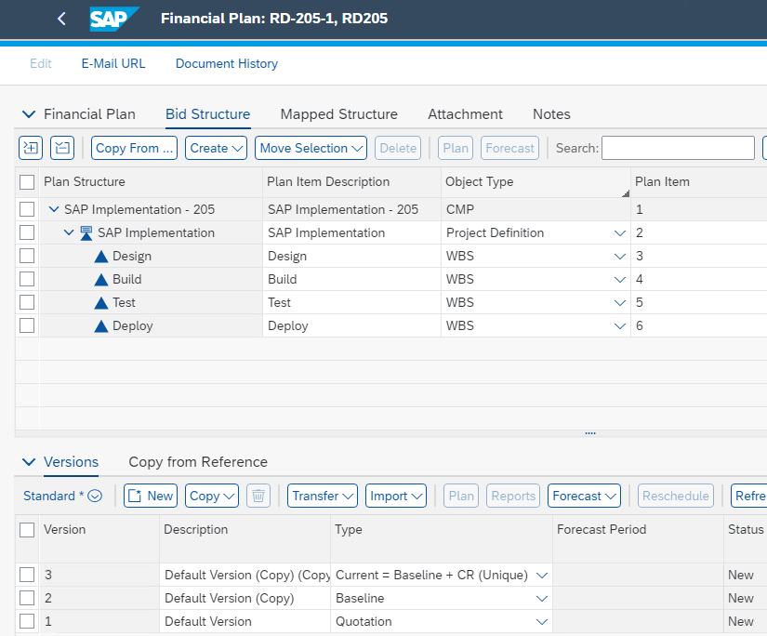Click the Default Version description cell for version 1
The height and width of the screenshot is (636, 767).
click(245, 621)
